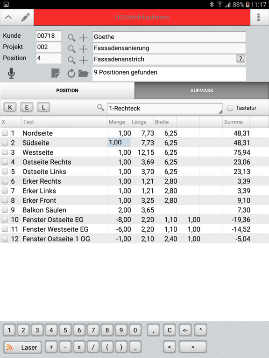Search customers with Kunde magnifier icon
The image size is (269, 358).
pos(71,38)
